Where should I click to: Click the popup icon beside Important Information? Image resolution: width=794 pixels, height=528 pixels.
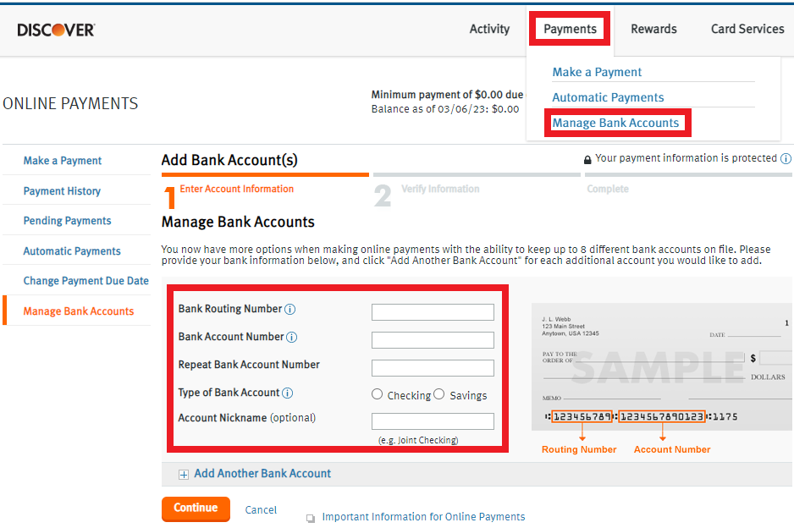click(x=311, y=519)
